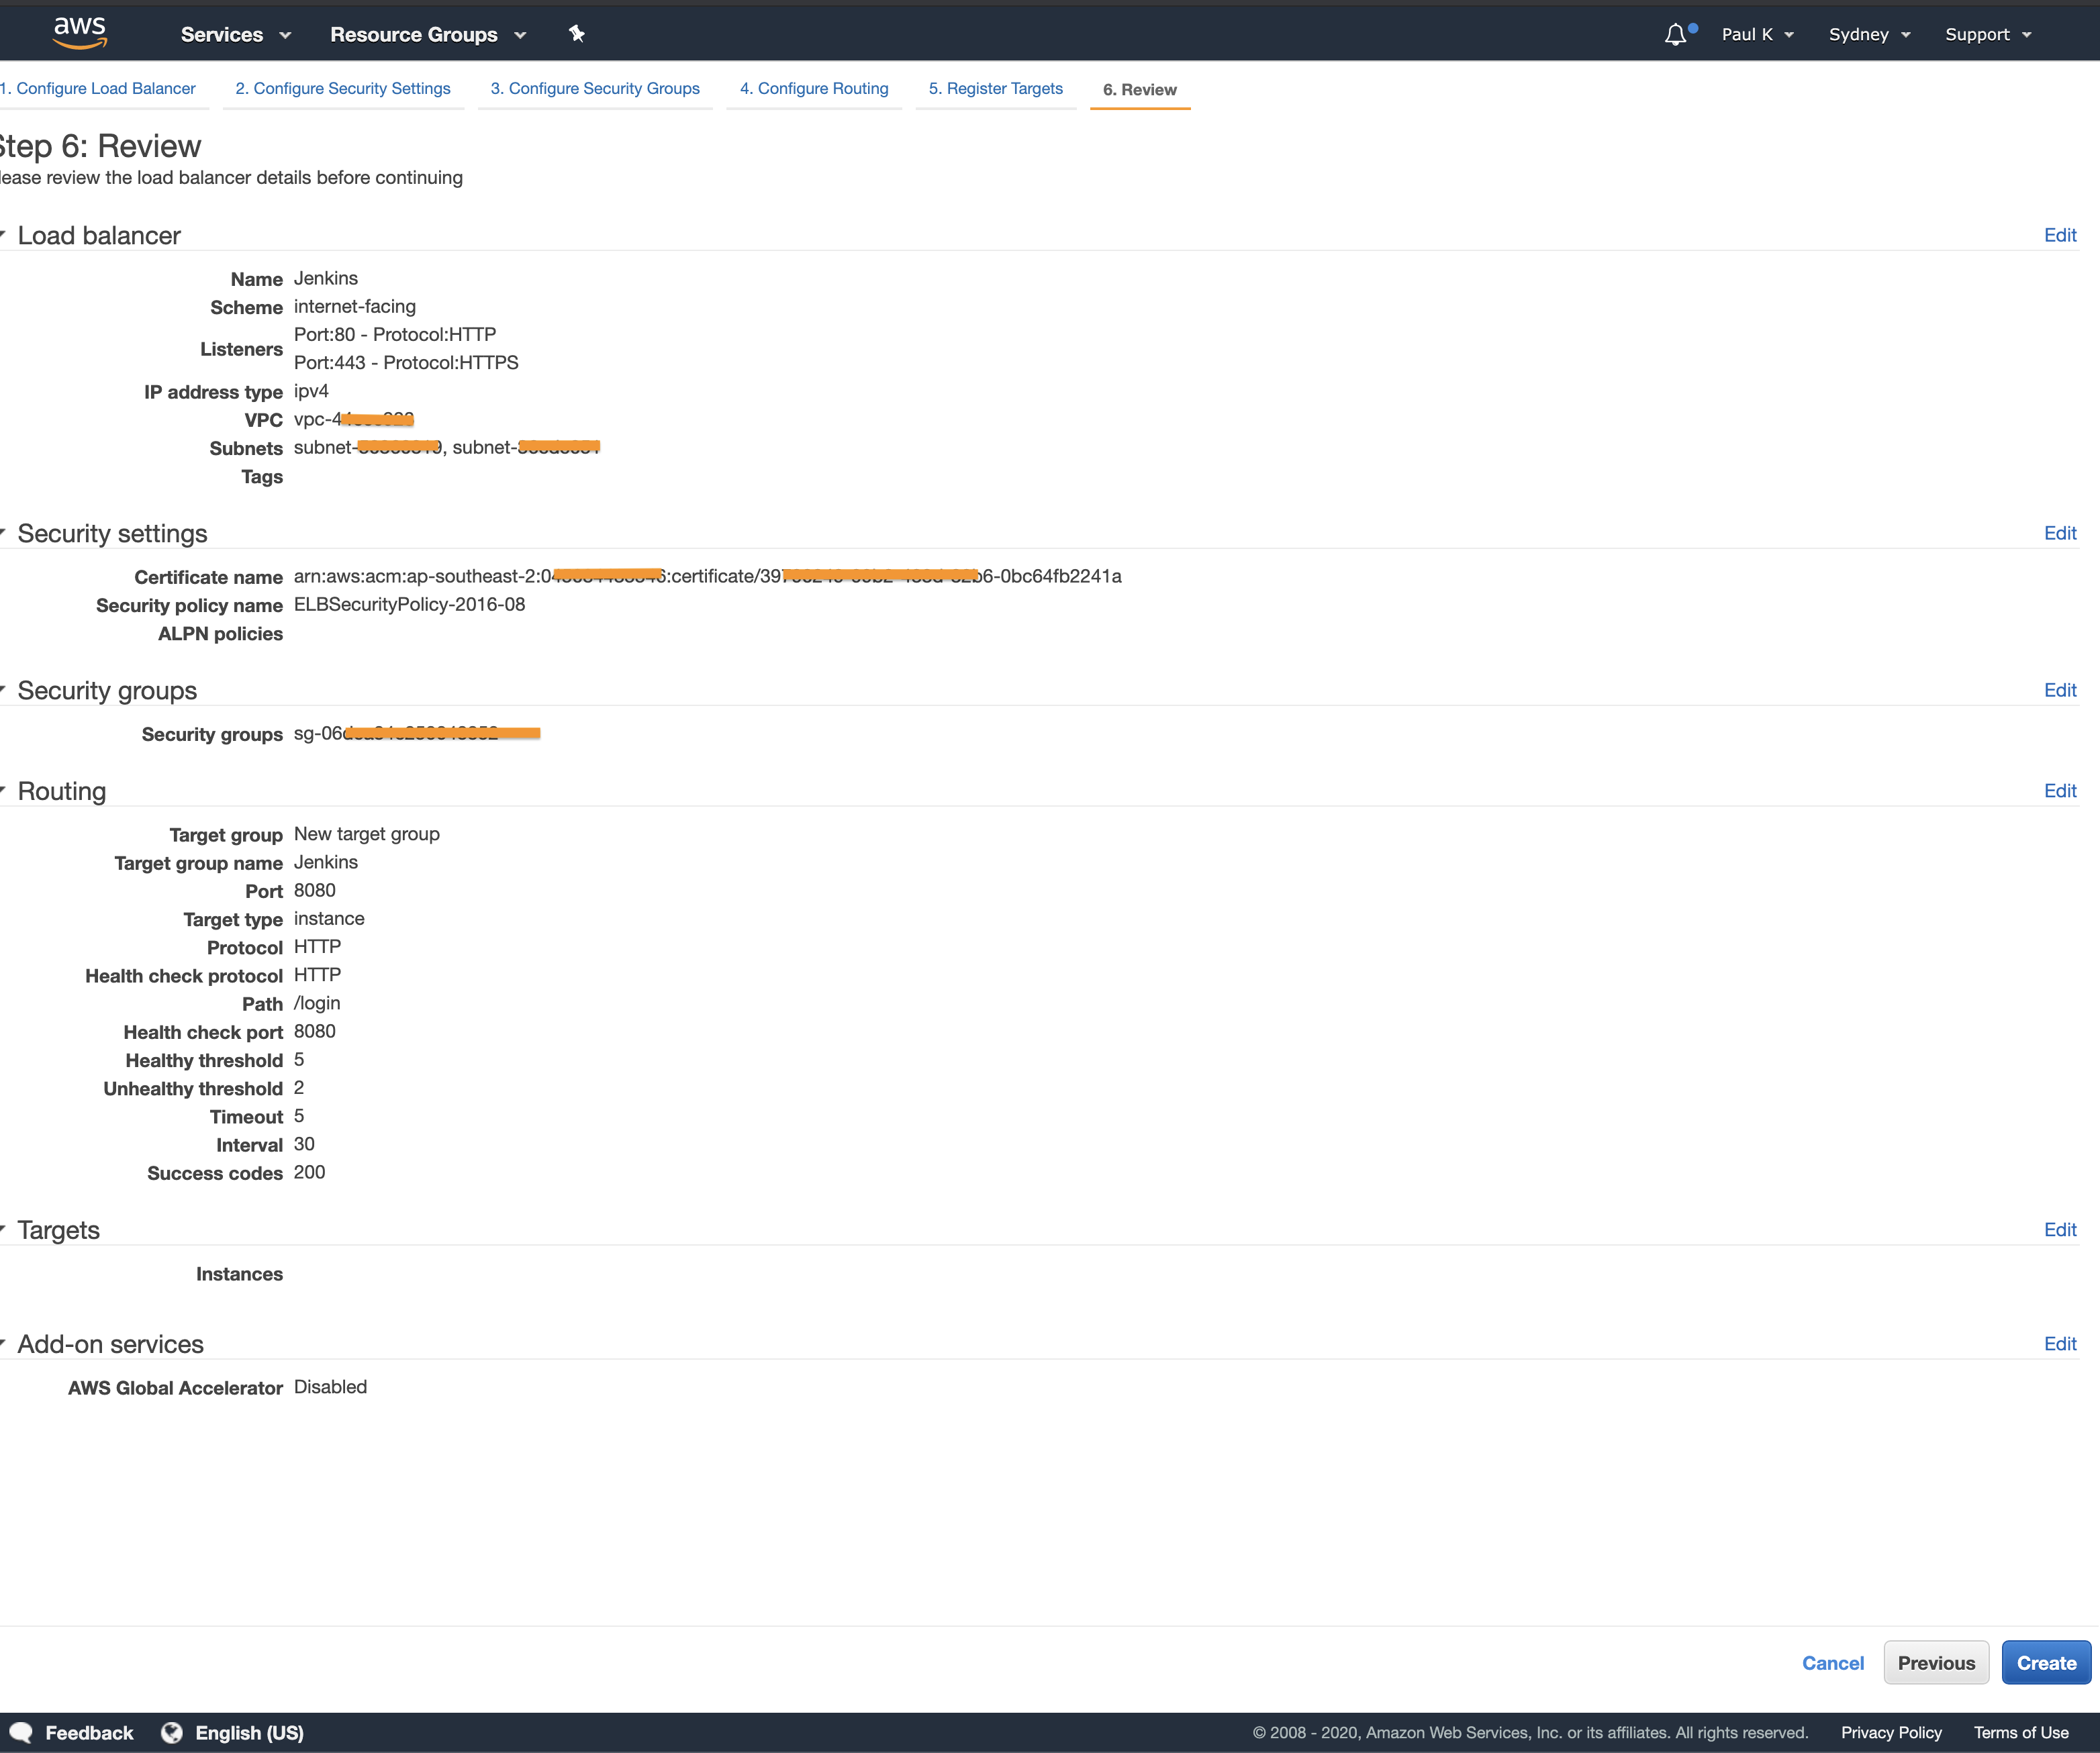
Task: Edit the Add-on services section
Action: point(2060,1343)
